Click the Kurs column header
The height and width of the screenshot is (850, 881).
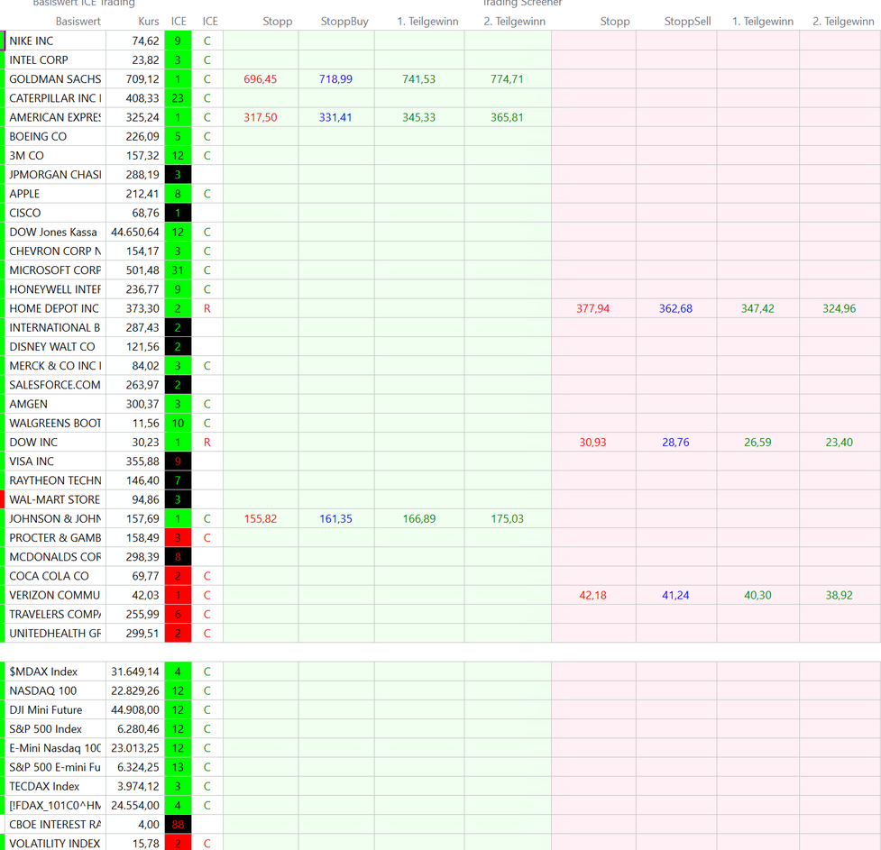tap(149, 21)
